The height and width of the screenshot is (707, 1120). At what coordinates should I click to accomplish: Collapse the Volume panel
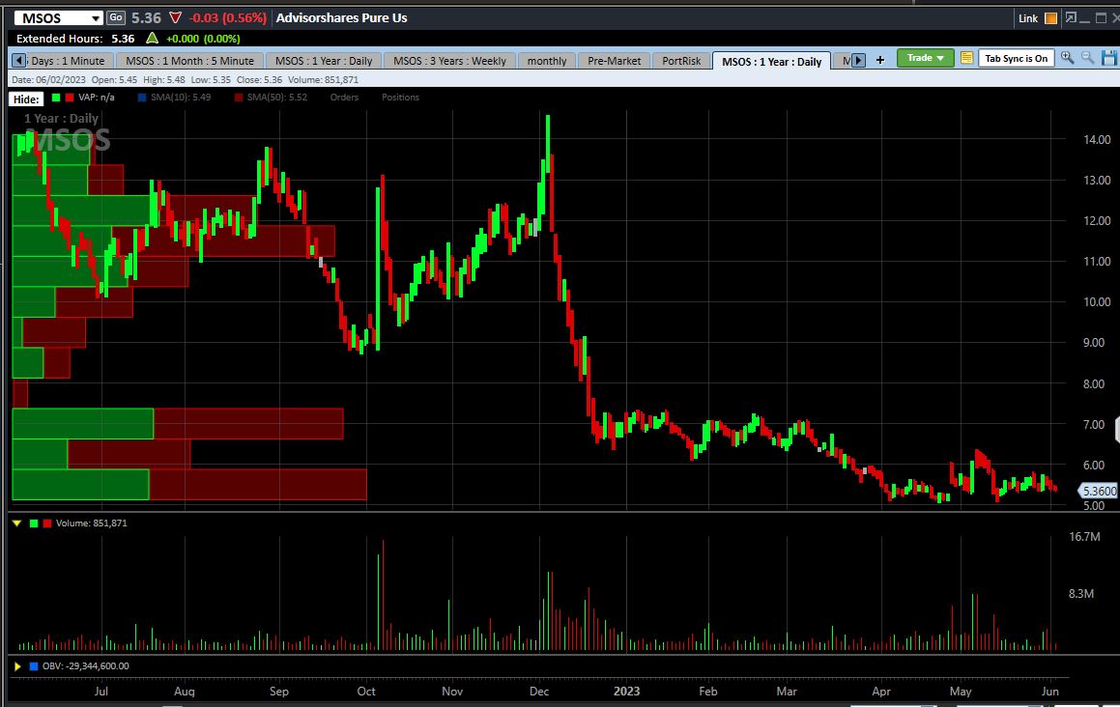(x=16, y=523)
